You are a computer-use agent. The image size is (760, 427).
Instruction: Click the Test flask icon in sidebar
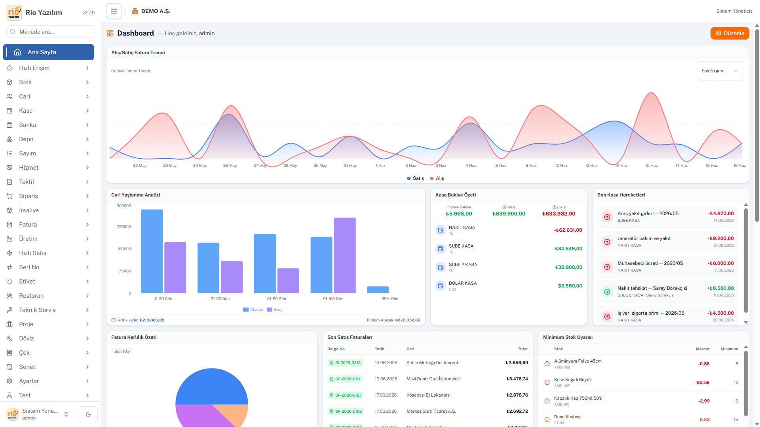tap(9, 395)
